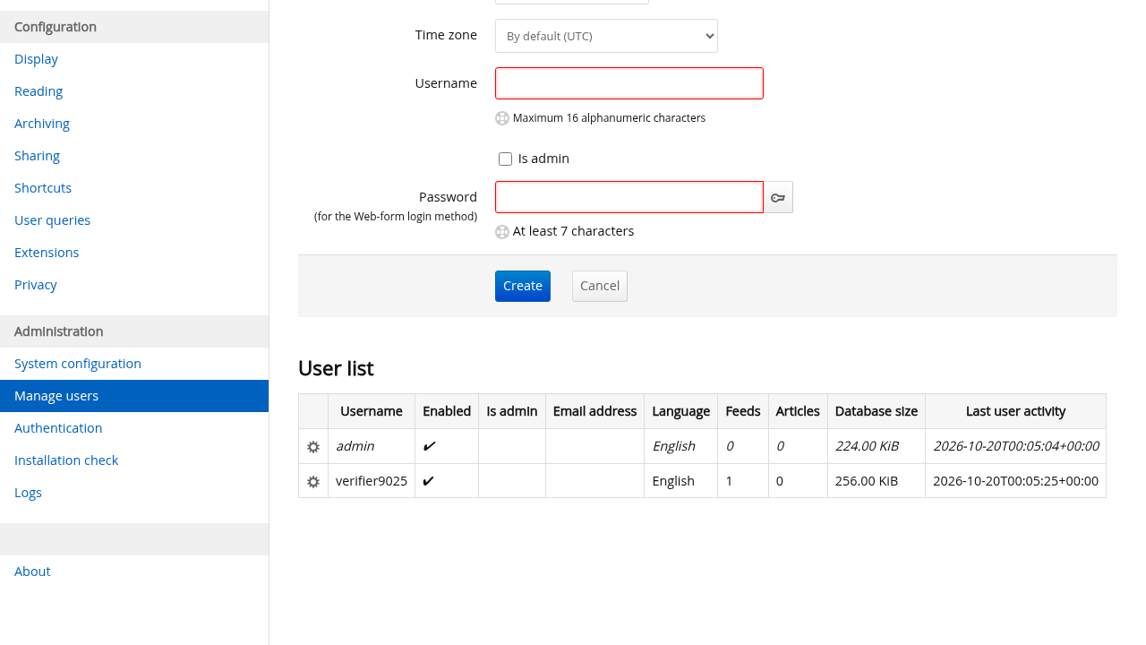Screen dimensions: 1146x645
Task: Open Display configuration link
Action: pos(36,59)
